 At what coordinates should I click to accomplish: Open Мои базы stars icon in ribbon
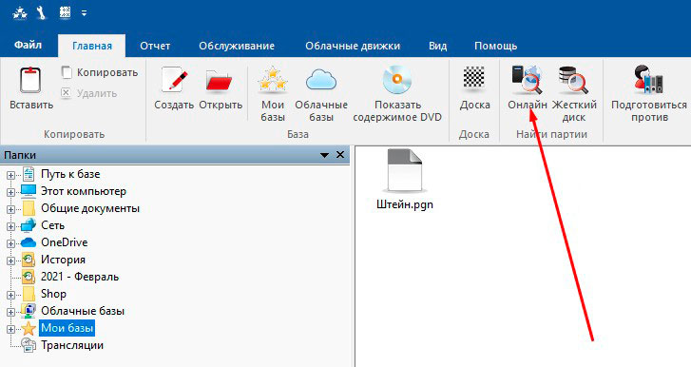point(273,80)
